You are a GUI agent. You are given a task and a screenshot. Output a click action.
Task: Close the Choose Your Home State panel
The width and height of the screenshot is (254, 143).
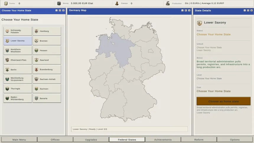coord(63,10)
